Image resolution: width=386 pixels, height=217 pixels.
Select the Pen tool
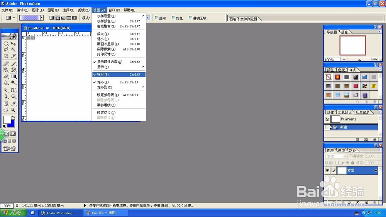6,96
